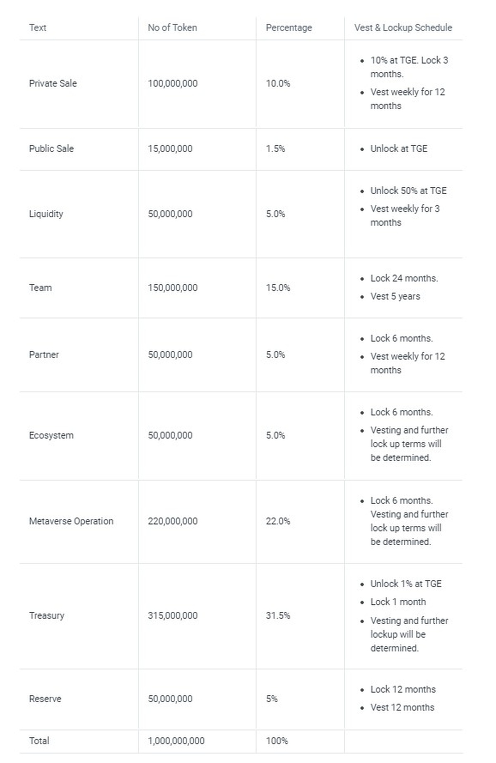Screen dimensions: 496x763
Task: Select the "Unlock 50% at TGE" text
Action: pyautogui.click(x=408, y=191)
